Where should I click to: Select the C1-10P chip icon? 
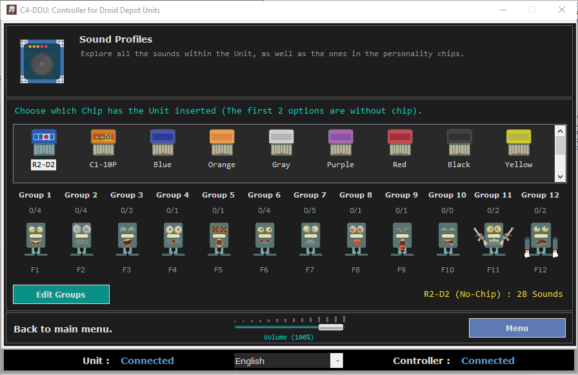coord(103,142)
